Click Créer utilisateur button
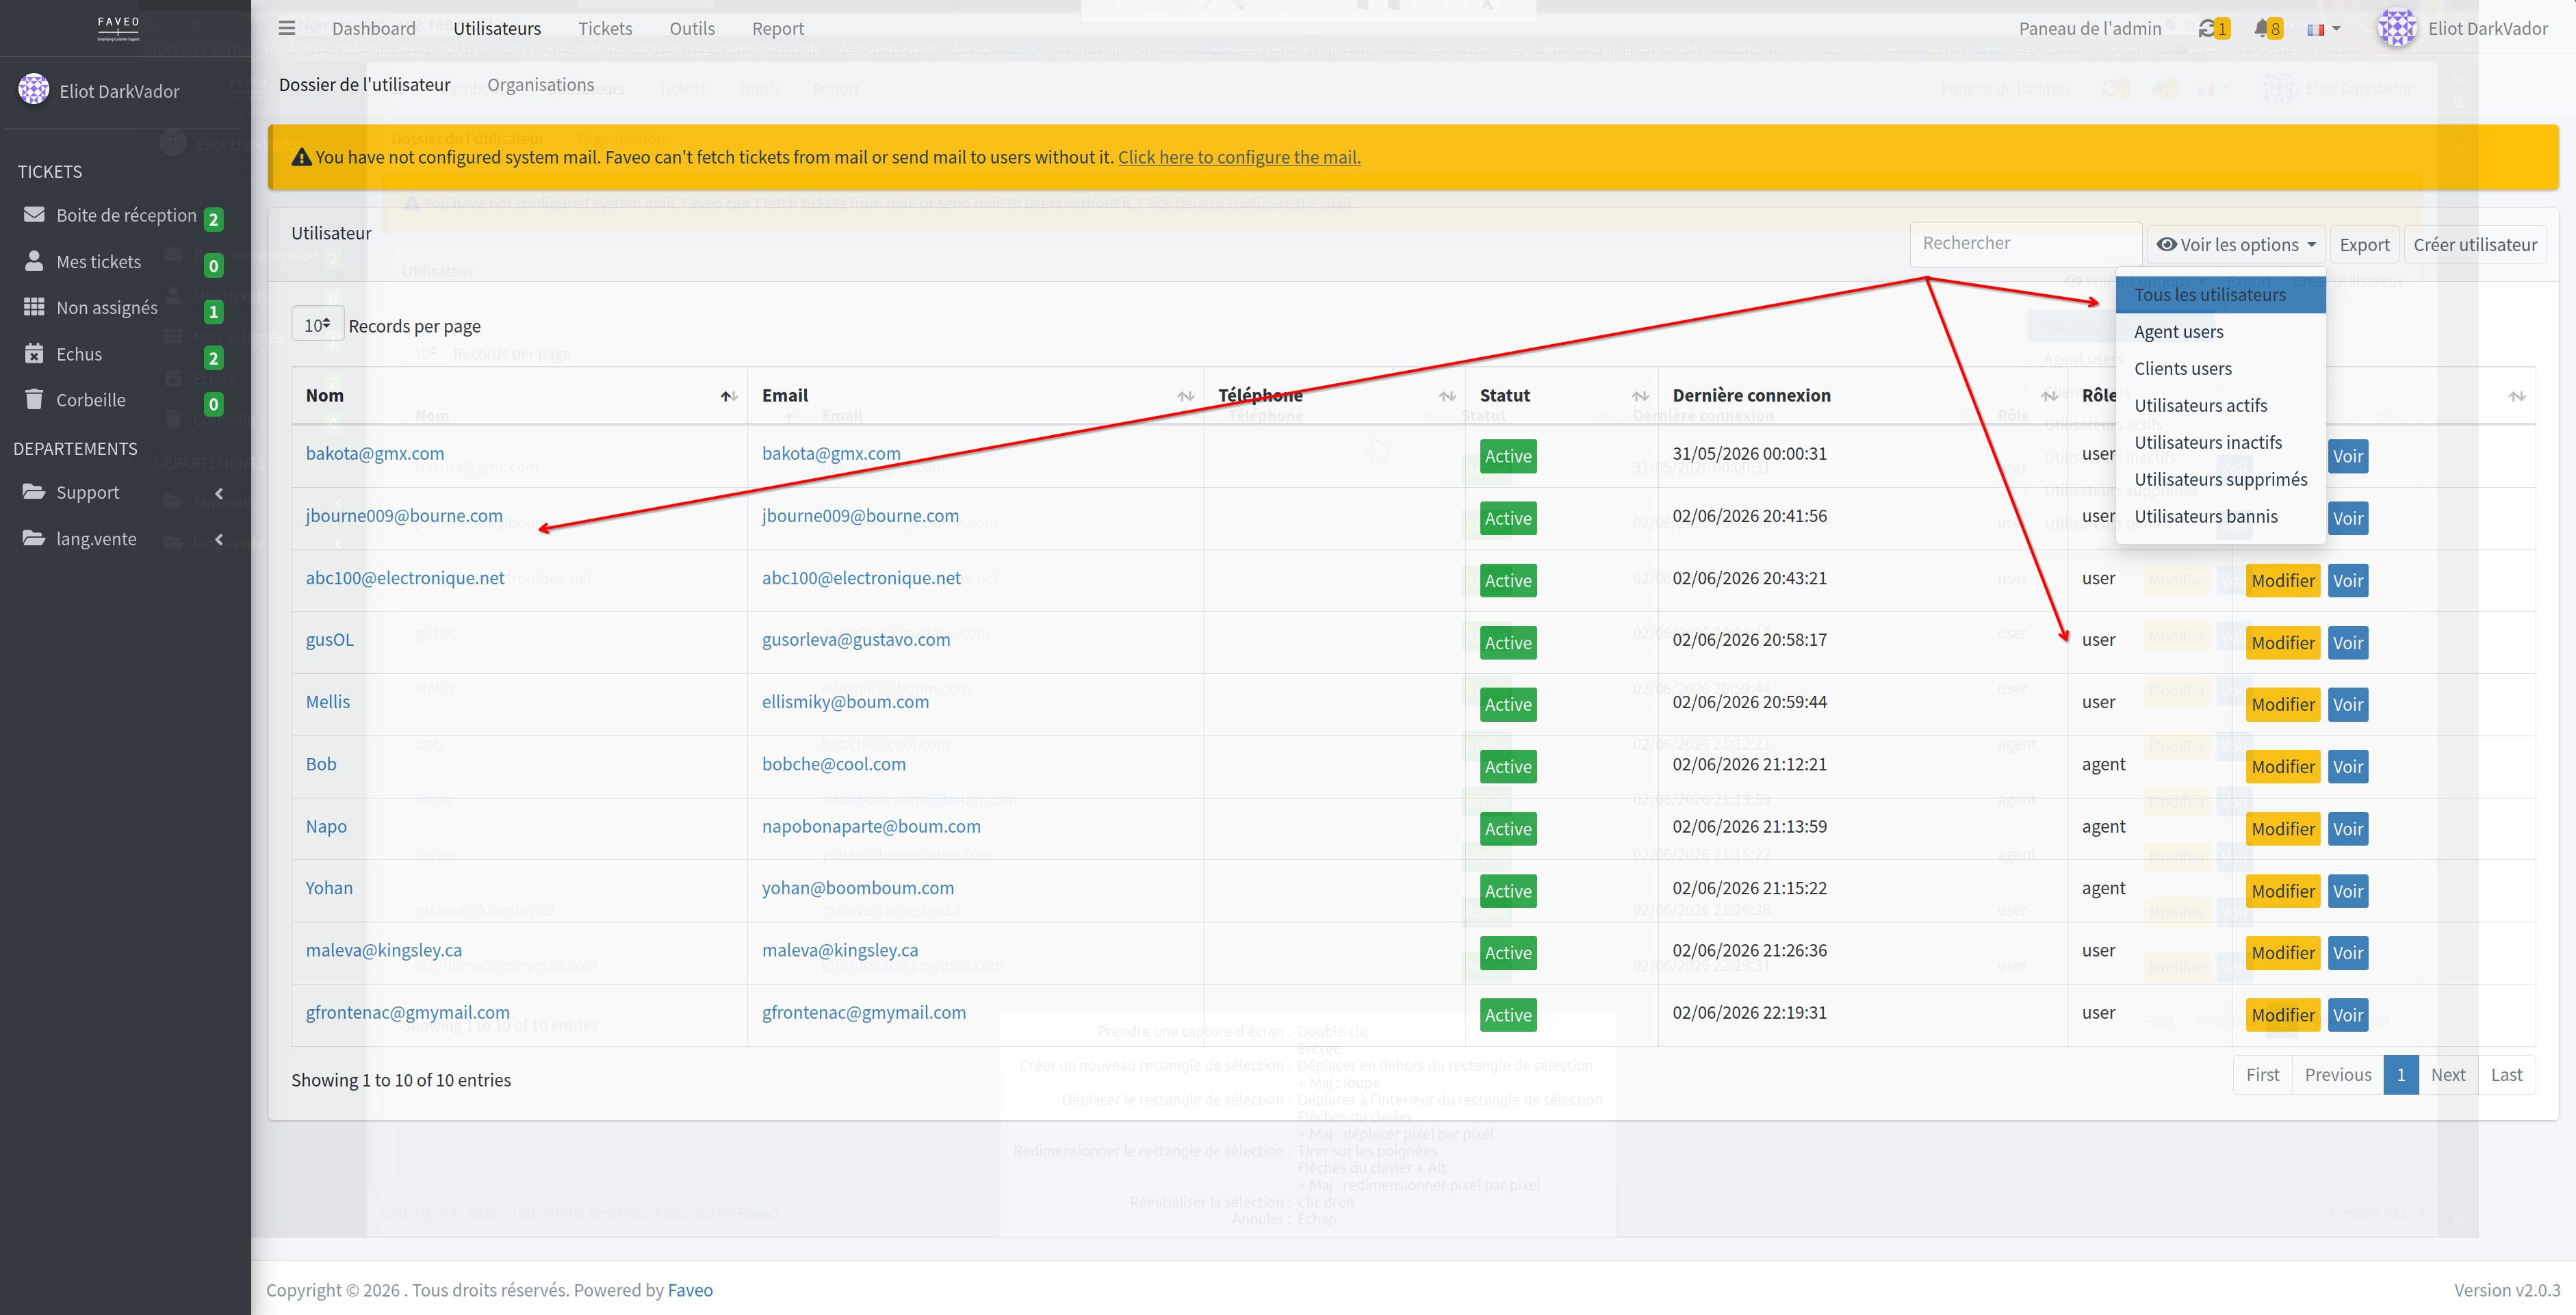Image resolution: width=2576 pixels, height=1315 pixels. pyautogui.click(x=2475, y=244)
